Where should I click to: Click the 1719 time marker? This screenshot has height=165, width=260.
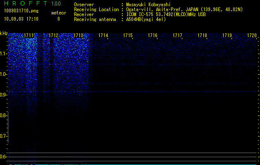pos(227,35)
